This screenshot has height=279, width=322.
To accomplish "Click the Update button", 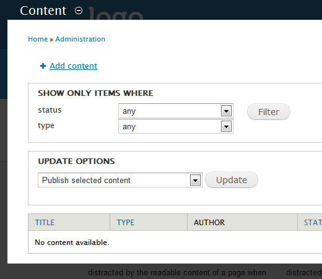I will (x=232, y=180).
